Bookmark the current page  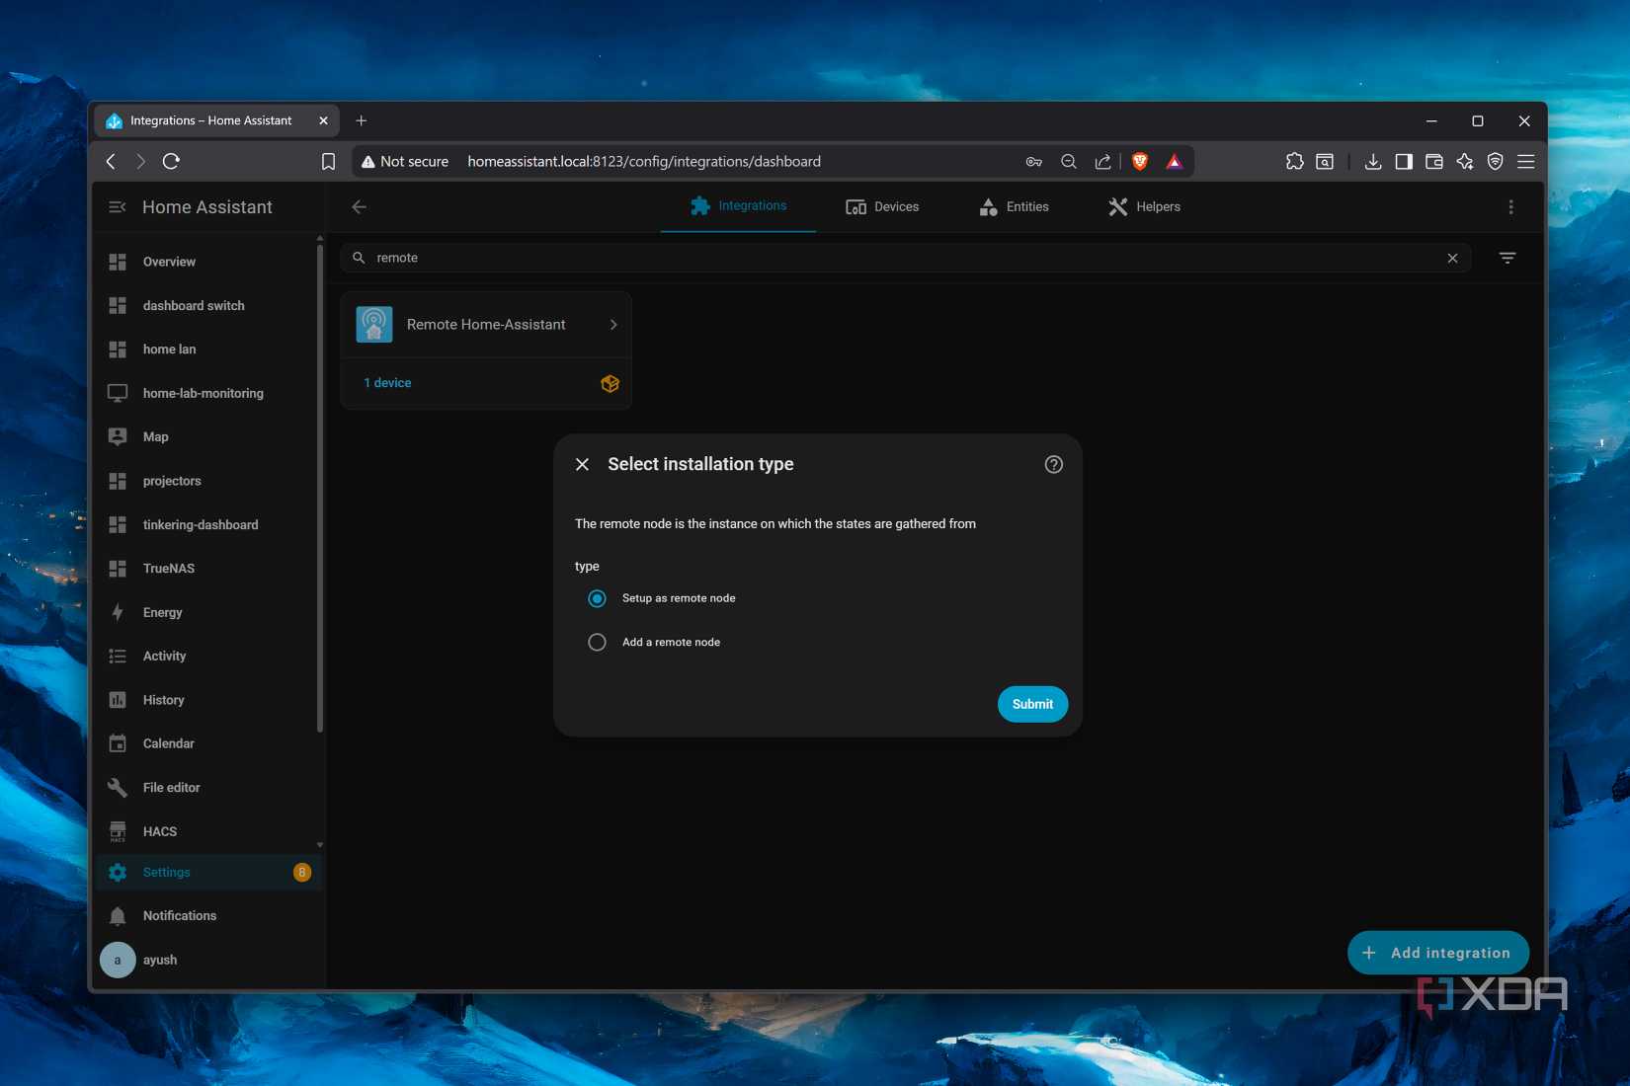tap(329, 161)
